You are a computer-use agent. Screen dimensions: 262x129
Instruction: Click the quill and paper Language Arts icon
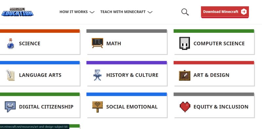click(10, 75)
